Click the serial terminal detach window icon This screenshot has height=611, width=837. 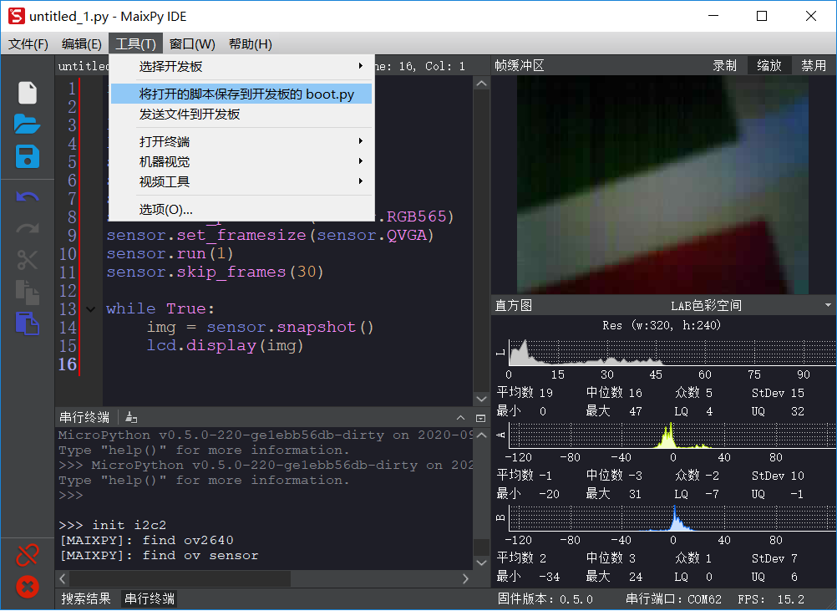[480, 418]
